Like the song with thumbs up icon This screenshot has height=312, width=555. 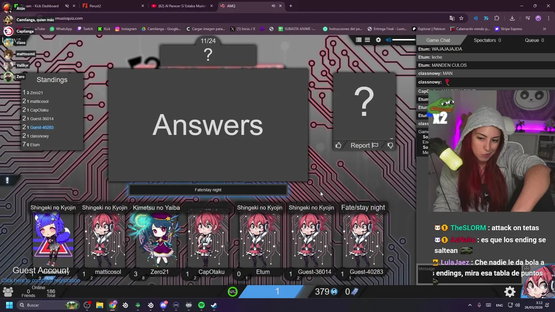pyautogui.click(x=338, y=146)
